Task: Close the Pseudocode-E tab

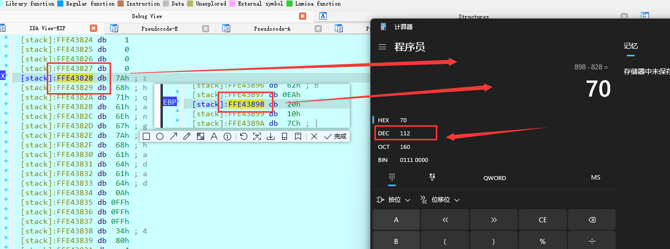Action: (x=206, y=29)
